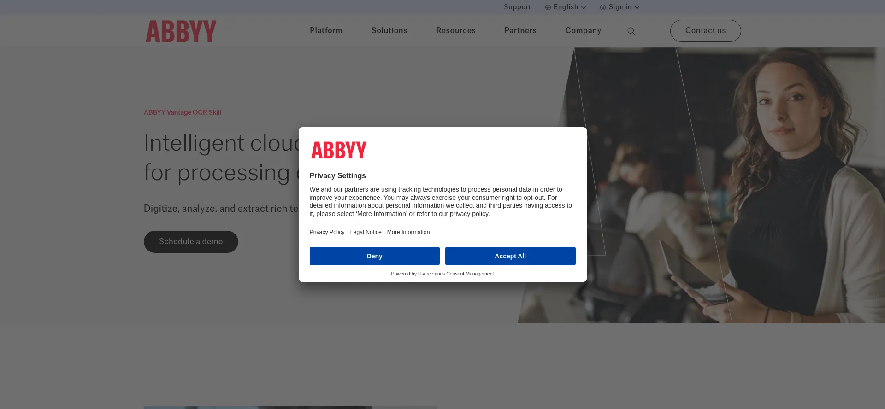Click the ABBYY logo in the header
Screen dimensions: 885x409
click(181, 31)
